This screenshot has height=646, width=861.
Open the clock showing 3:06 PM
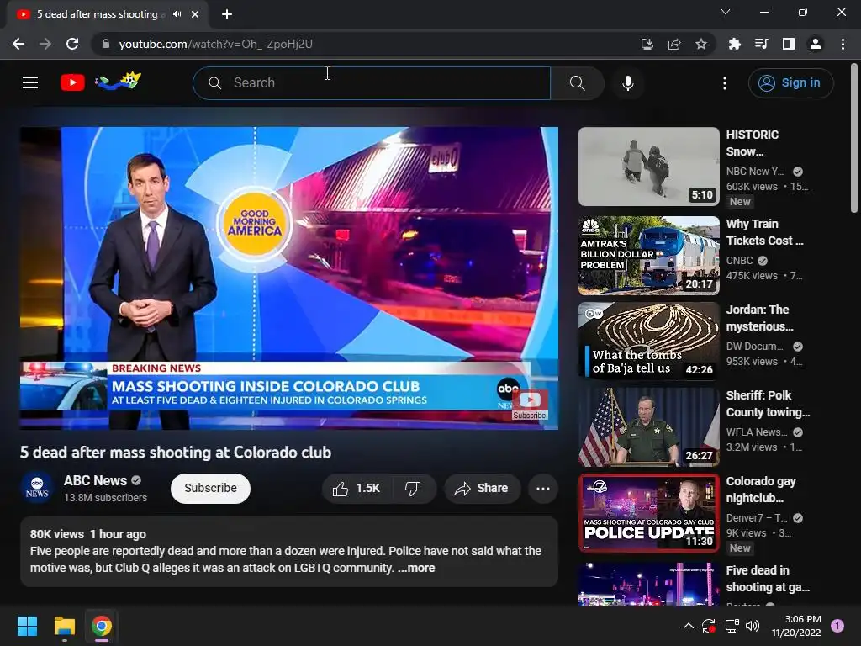[796, 626]
